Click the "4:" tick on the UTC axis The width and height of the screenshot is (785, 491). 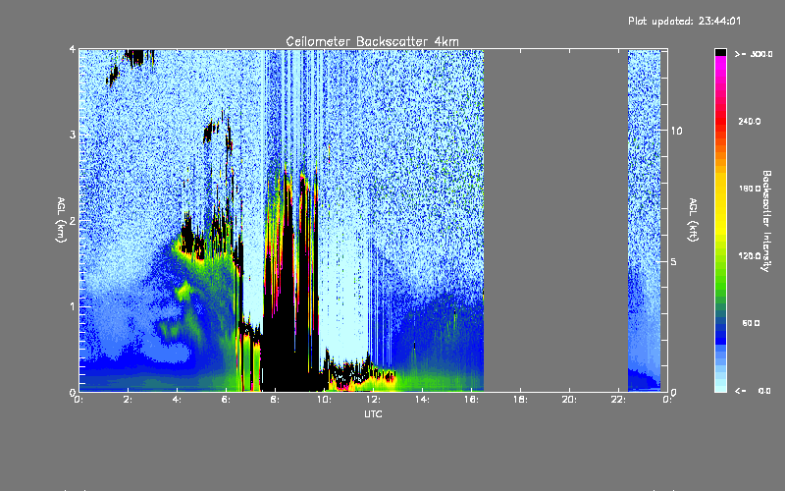(178, 400)
